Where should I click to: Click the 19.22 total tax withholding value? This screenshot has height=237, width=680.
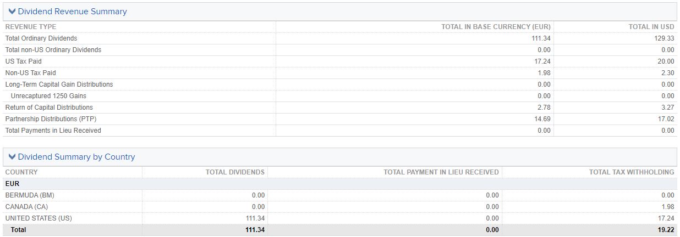pyautogui.click(x=666, y=230)
